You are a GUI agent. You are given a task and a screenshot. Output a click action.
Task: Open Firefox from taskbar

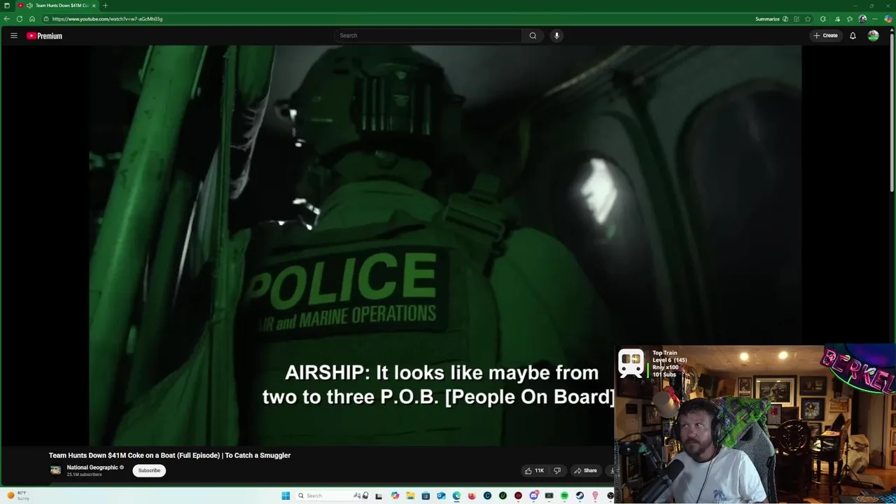click(472, 496)
